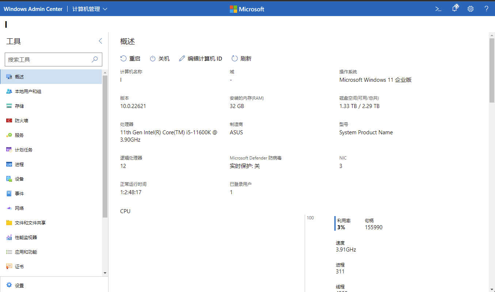The image size is (495, 292).
Task: Click the 重启 button label
Action: click(135, 58)
